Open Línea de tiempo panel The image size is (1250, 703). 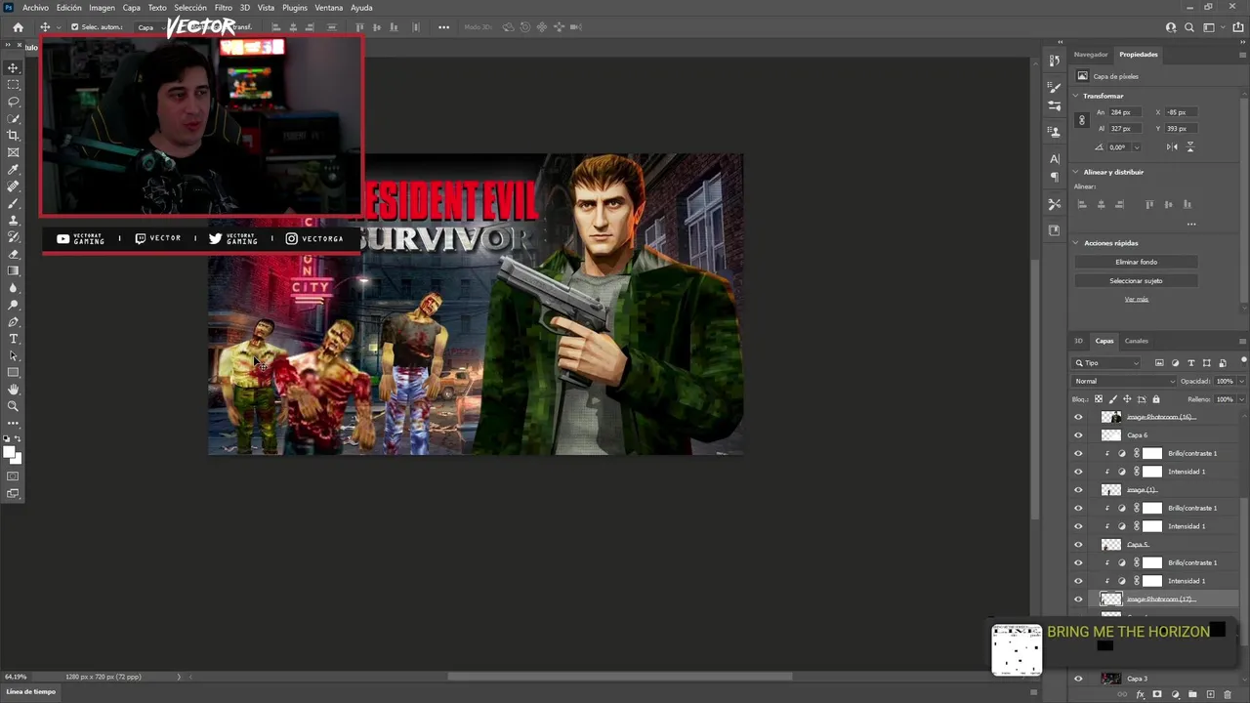(31, 691)
